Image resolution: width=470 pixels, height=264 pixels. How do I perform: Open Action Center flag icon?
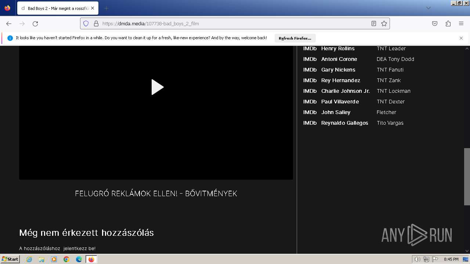435,259
